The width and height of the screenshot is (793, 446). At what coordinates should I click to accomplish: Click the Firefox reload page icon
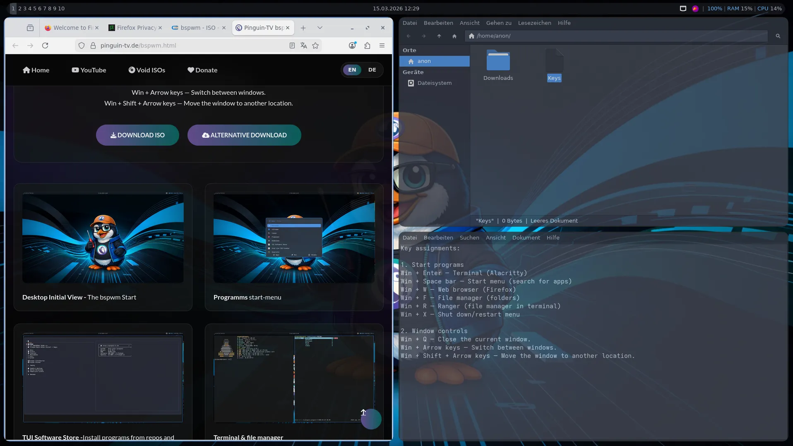click(x=45, y=46)
